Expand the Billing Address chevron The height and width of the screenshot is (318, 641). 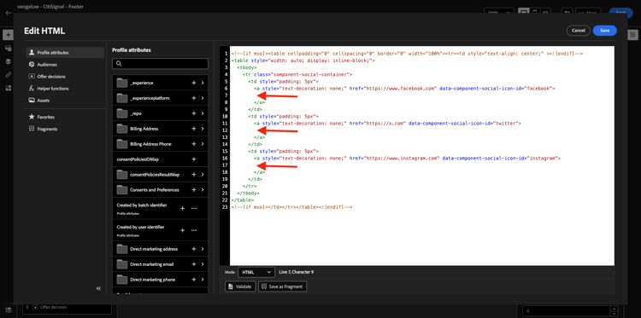click(203, 129)
